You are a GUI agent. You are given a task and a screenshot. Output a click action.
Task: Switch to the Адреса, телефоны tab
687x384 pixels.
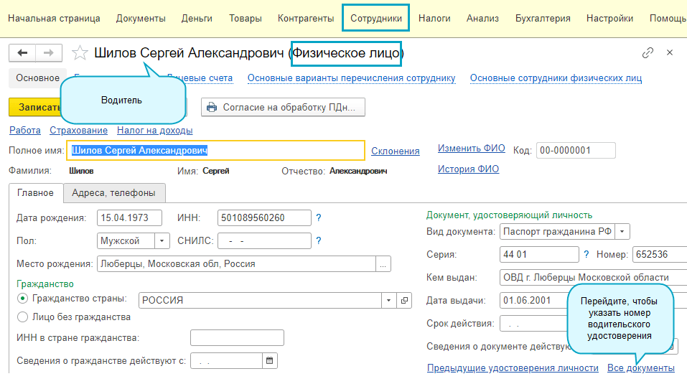[114, 193]
